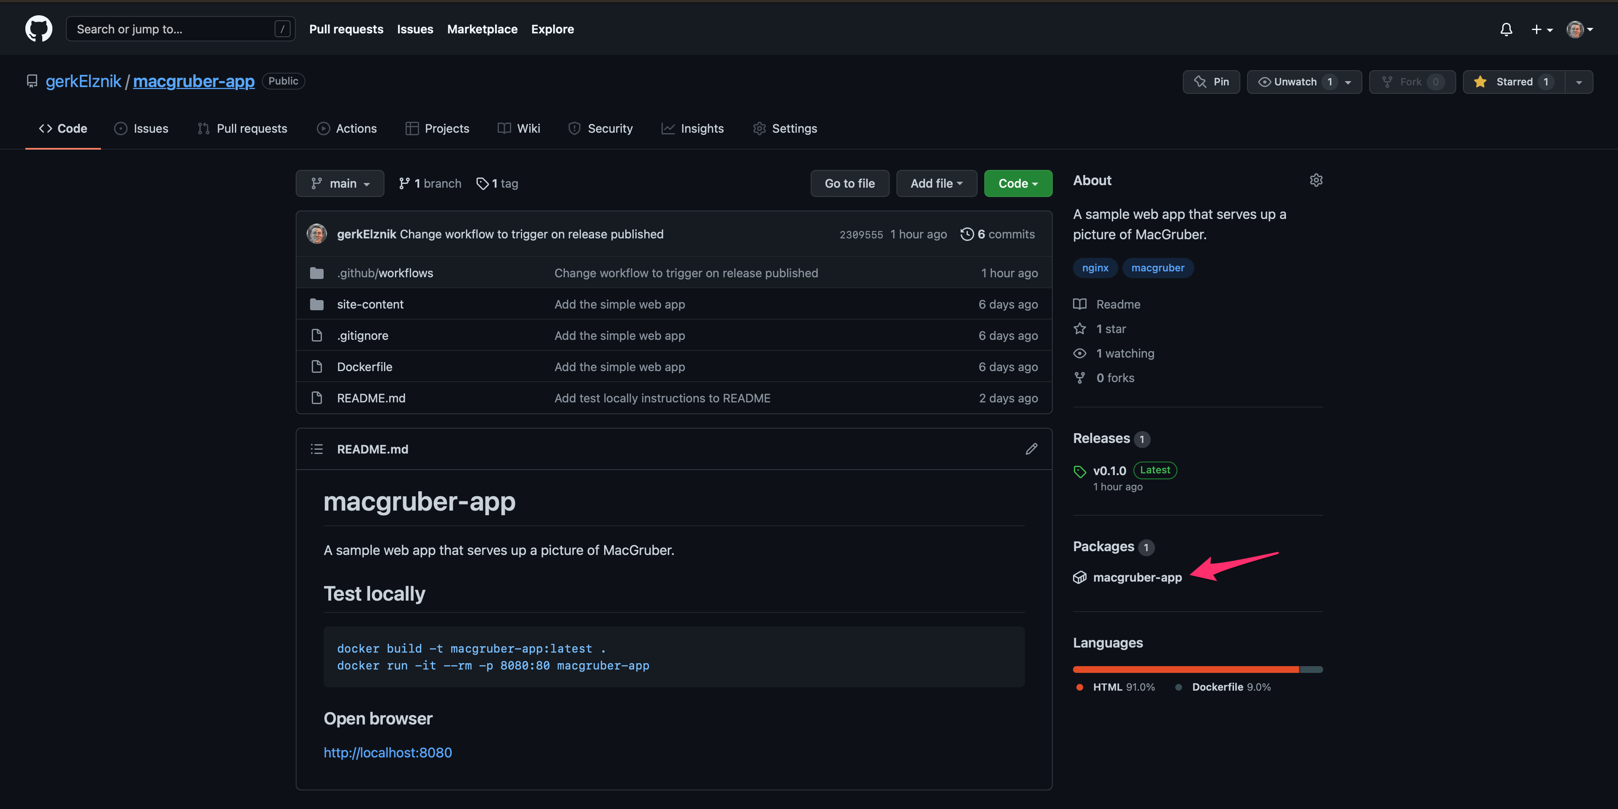Viewport: 1618px width, 809px height.
Task: Open the Releases heading link
Action: coord(1111,438)
